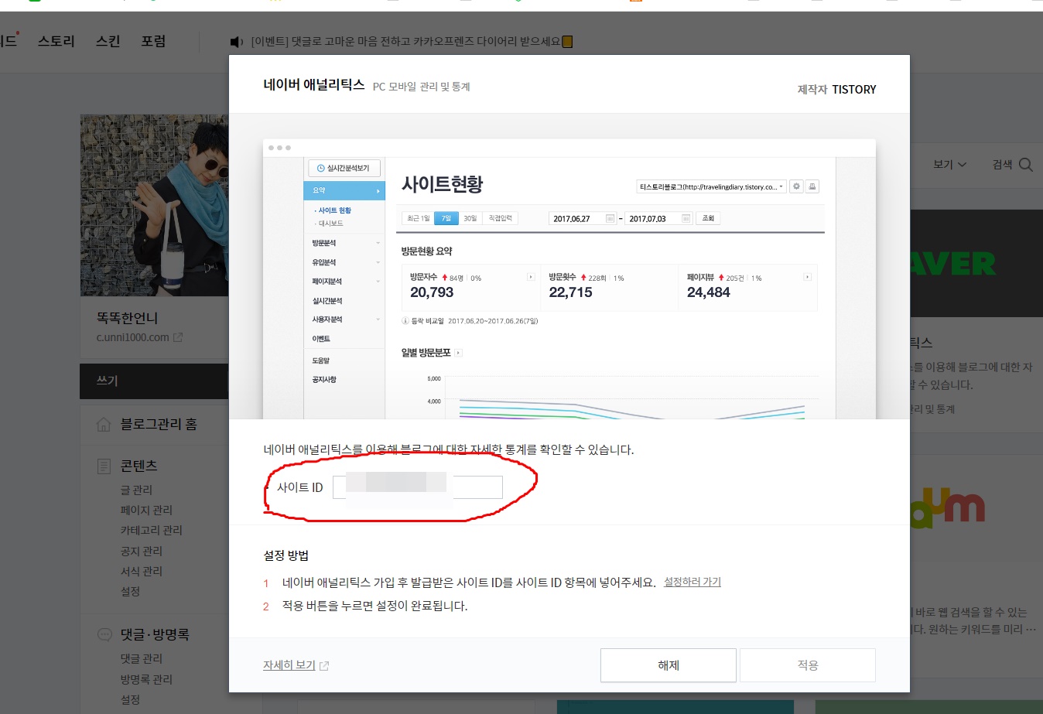
Task: Open 서식 관리
Action: point(142,571)
